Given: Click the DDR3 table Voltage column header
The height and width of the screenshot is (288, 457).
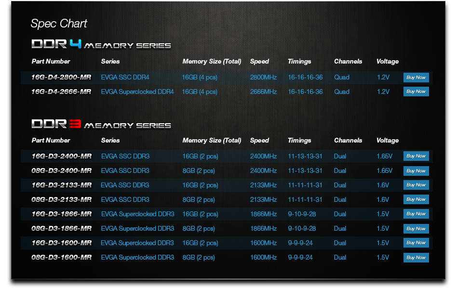Looking at the screenshot, I should point(388,140).
